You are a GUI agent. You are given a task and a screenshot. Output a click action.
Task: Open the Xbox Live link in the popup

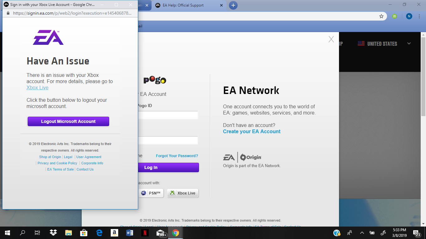click(x=37, y=88)
